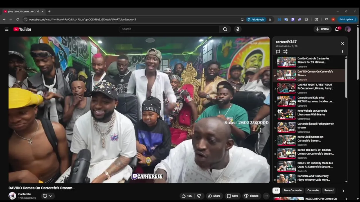
Task: Start voice search with the microphone
Action: point(238,29)
